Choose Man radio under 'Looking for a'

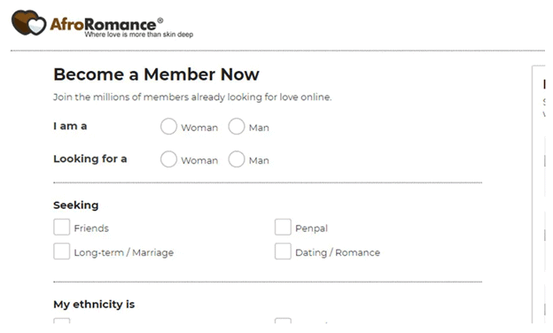click(x=237, y=159)
